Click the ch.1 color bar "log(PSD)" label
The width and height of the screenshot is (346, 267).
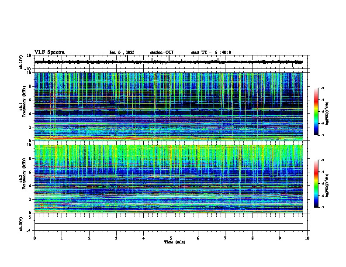327,114
